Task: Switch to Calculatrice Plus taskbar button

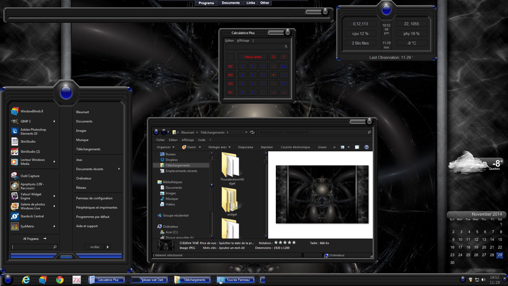Action: (x=106, y=280)
